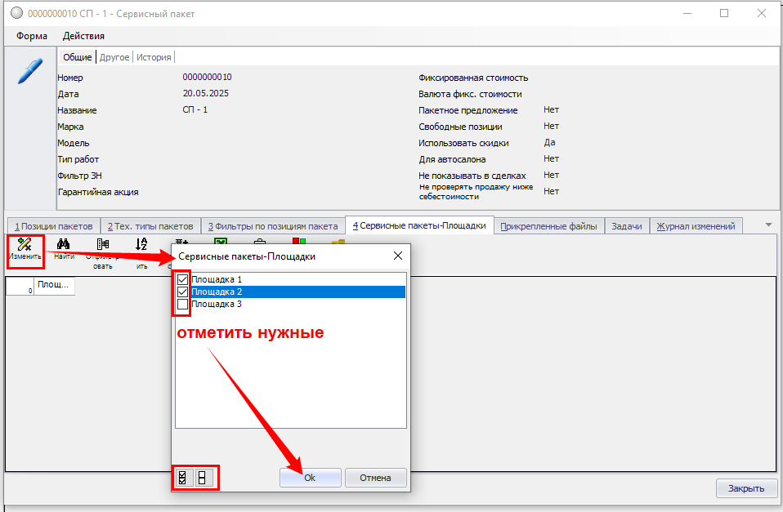Click the Изменить (edit) toolbar icon
Viewport: 783px width, 512px height.
tap(25, 243)
